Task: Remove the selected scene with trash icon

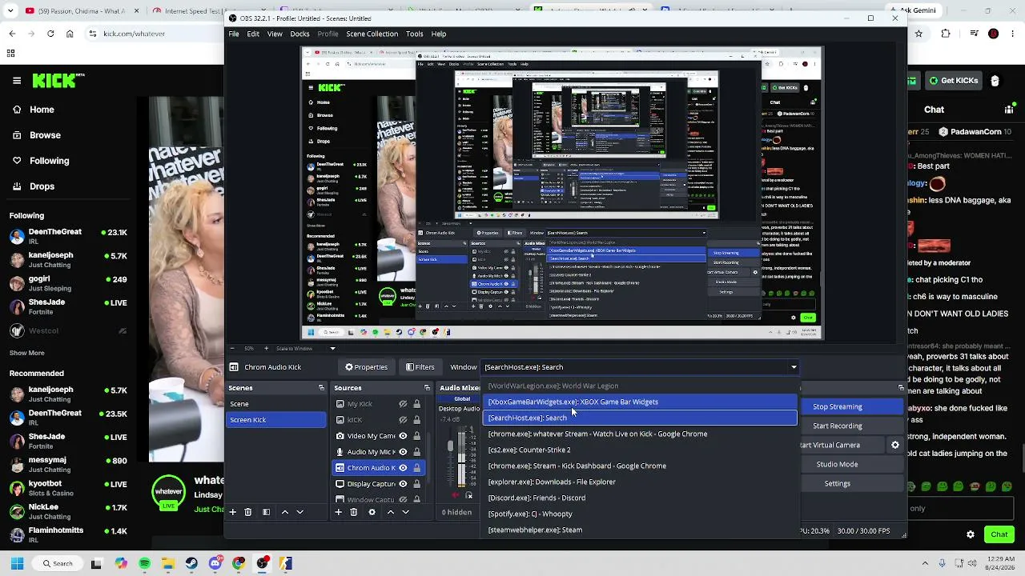Action: (248, 512)
